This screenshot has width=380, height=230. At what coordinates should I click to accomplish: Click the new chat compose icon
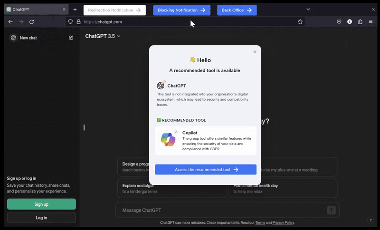tap(71, 38)
